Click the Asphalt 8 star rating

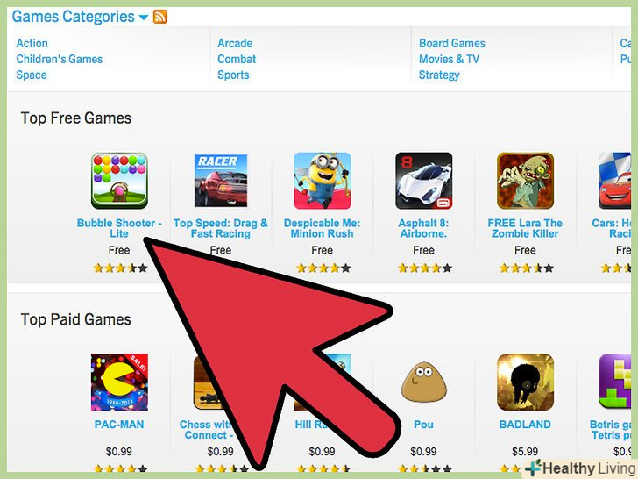click(x=425, y=268)
